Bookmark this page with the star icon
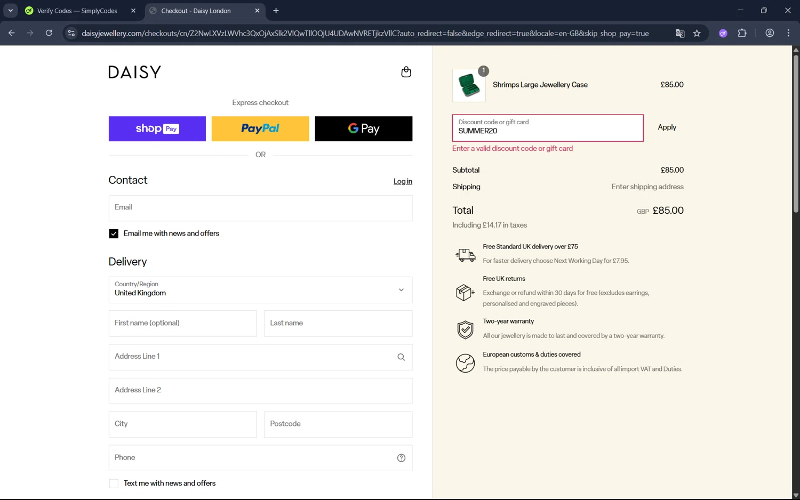Image resolution: width=800 pixels, height=500 pixels. pos(697,33)
